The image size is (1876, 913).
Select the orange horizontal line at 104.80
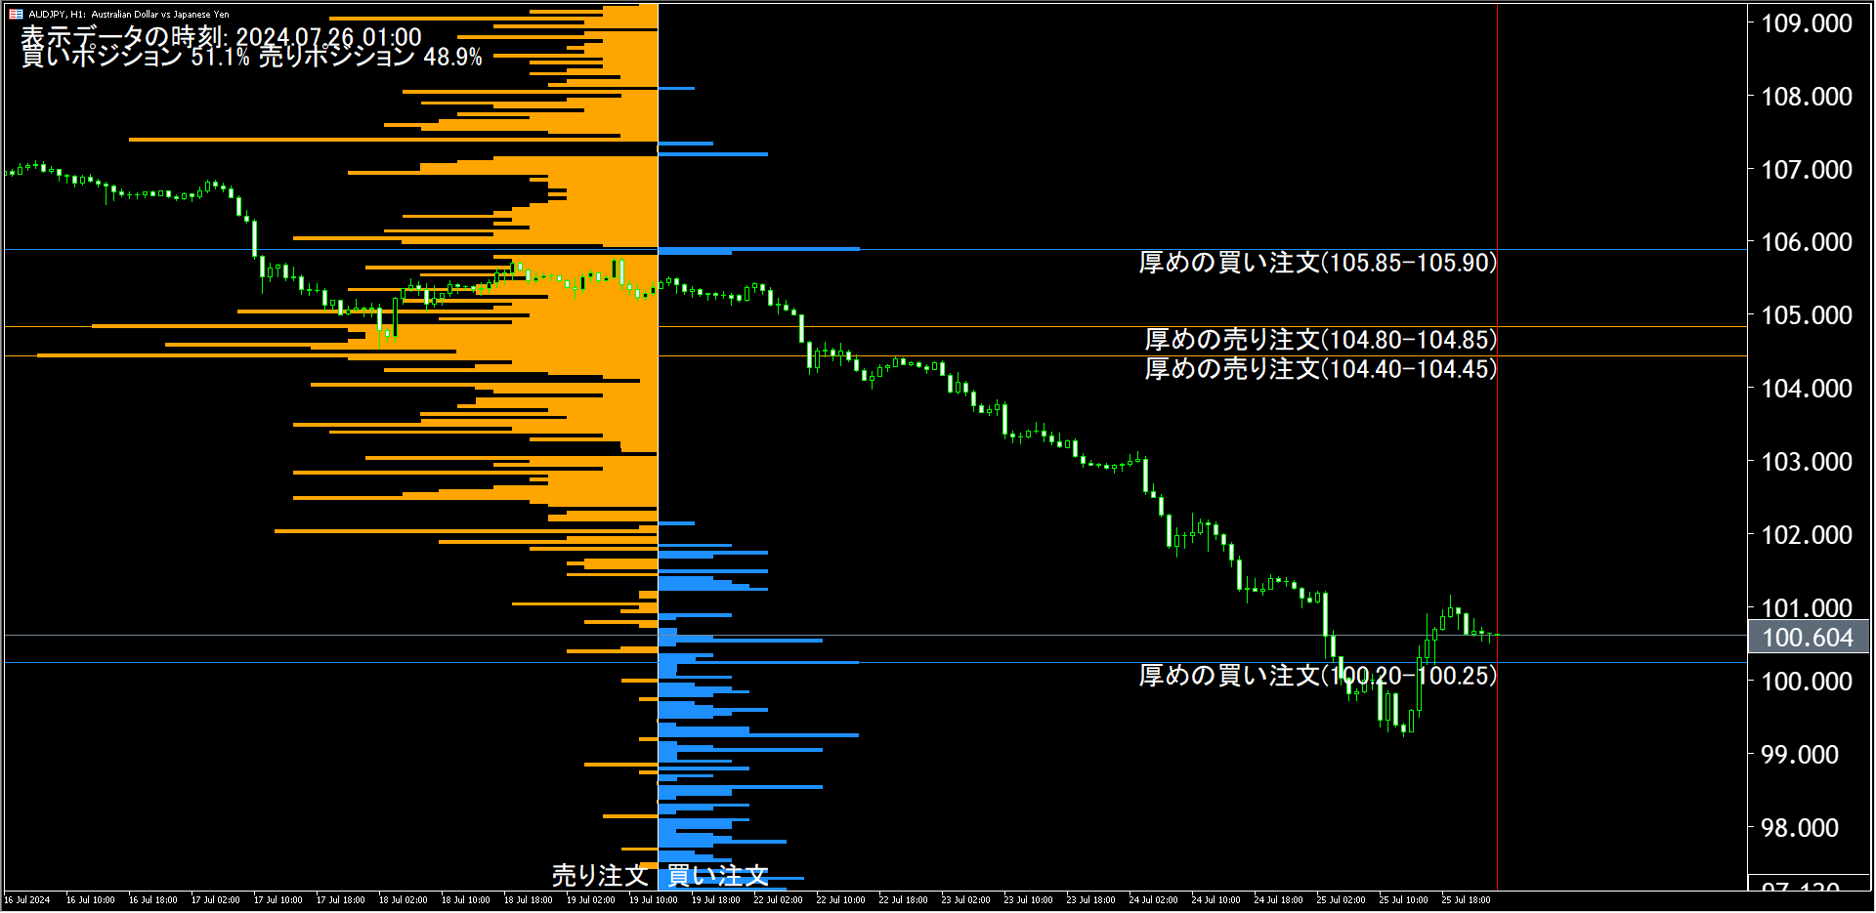[x=875, y=326]
